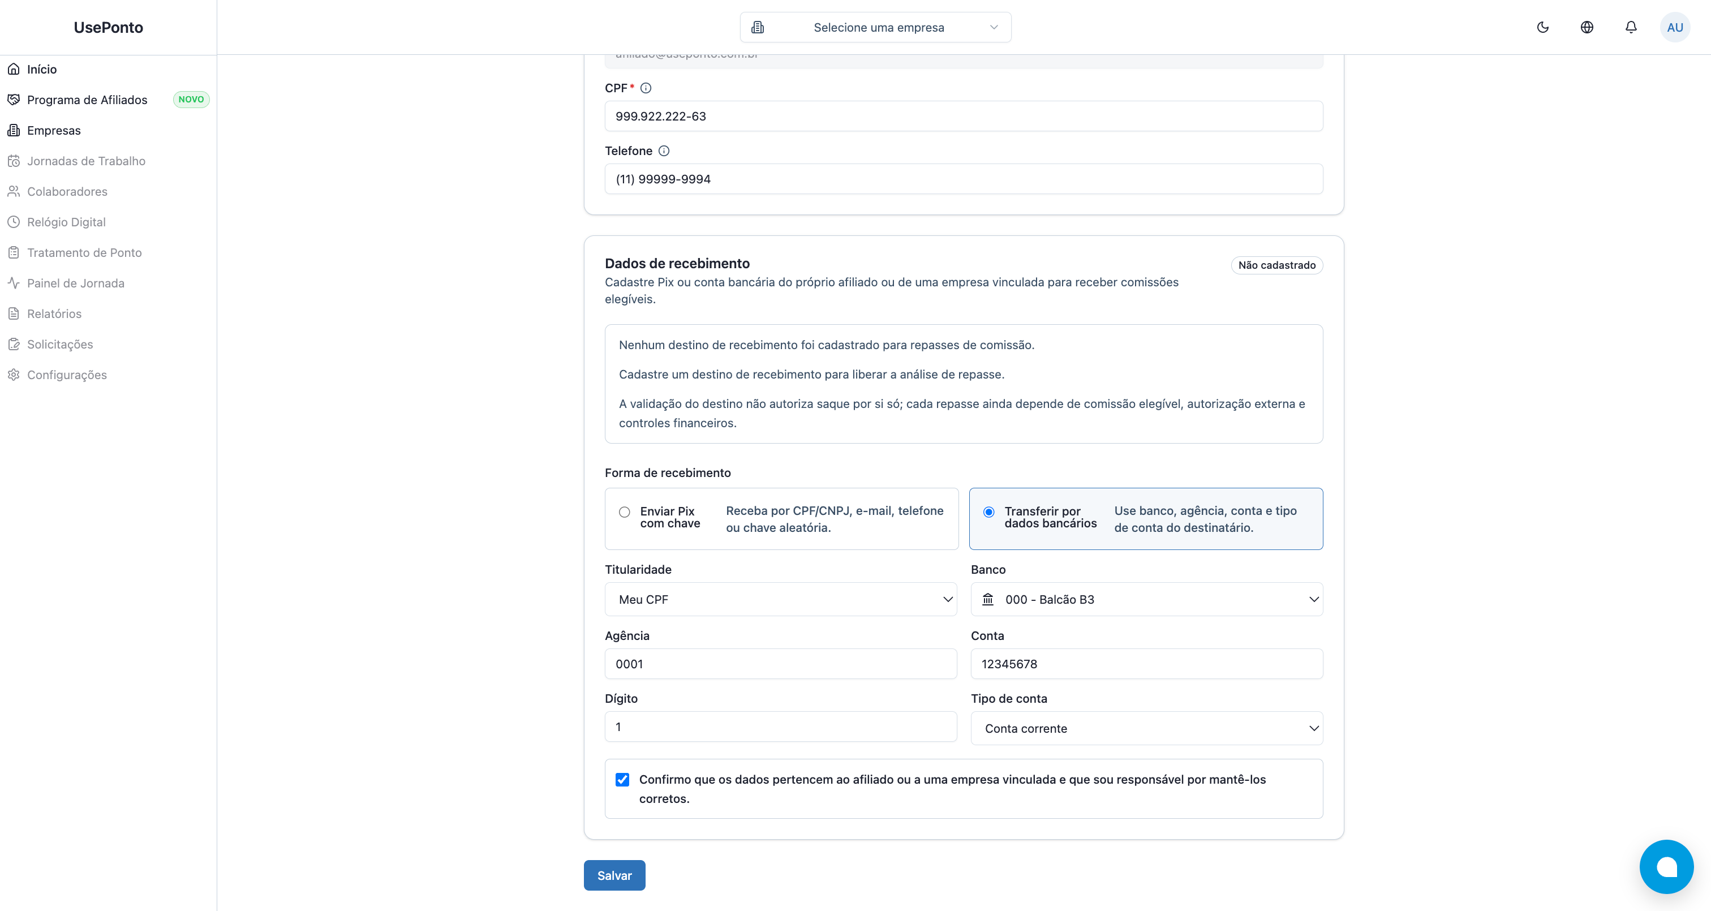Image resolution: width=1711 pixels, height=911 pixels.
Task: Click the Relógio Digital clock icon
Action: [13, 222]
